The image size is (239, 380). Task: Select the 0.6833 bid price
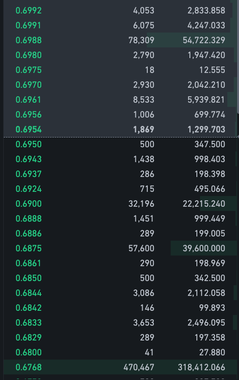(x=29, y=322)
